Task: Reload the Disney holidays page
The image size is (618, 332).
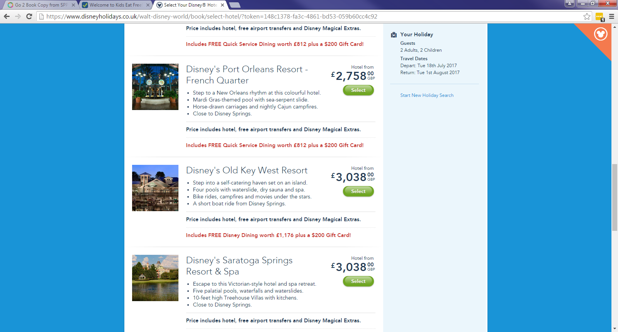Action: [x=29, y=16]
